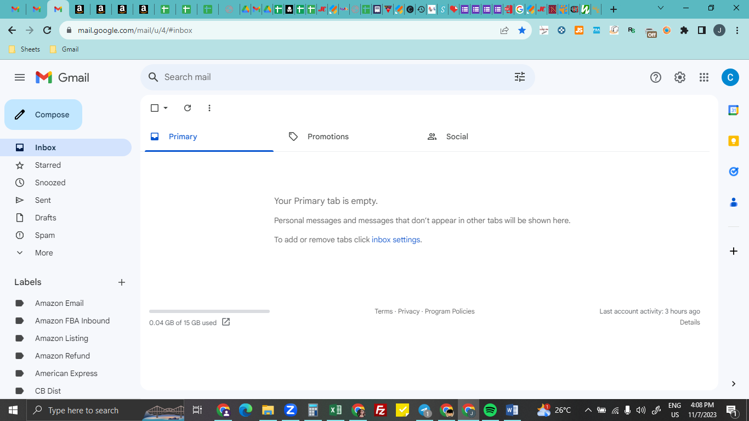
Task: Refresh the inbox
Action: (x=188, y=108)
